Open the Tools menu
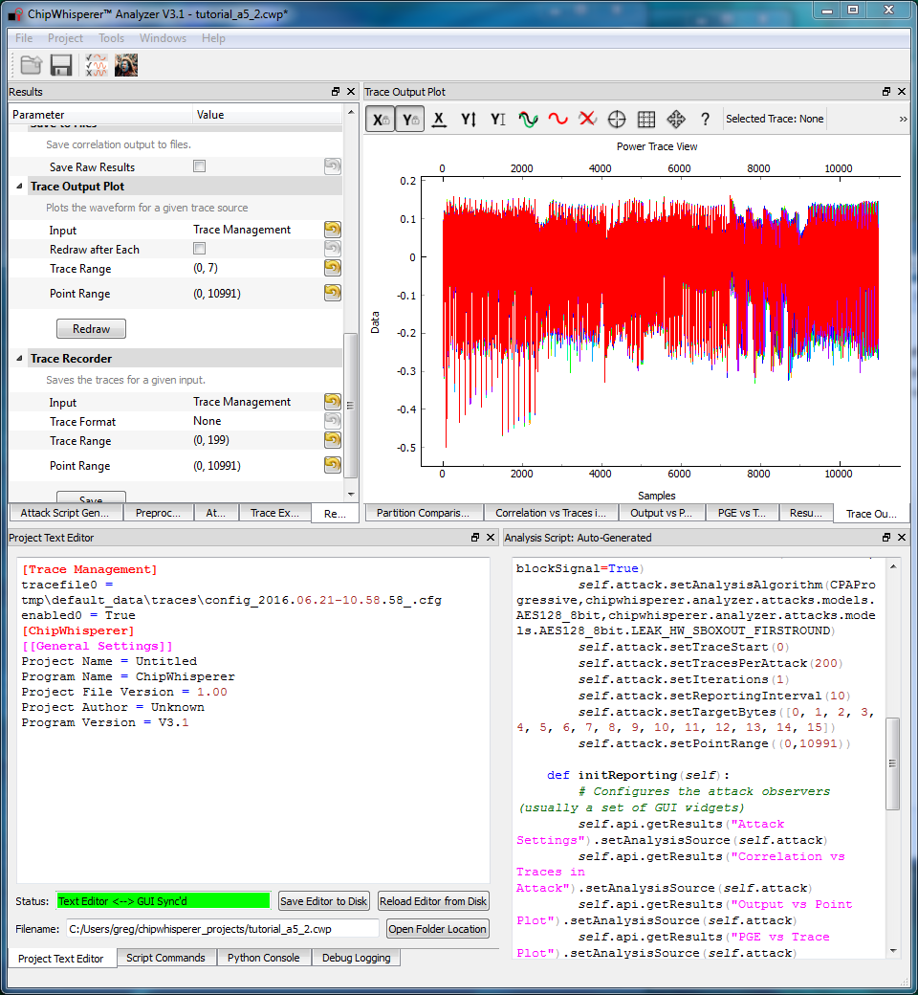This screenshot has width=918, height=995. click(111, 38)
